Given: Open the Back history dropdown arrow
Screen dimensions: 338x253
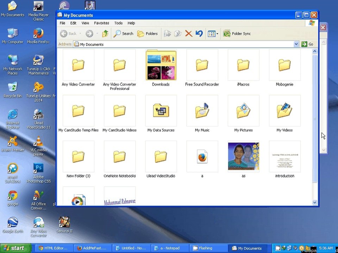Looking at the screenshot, I should tap(80, 34).
